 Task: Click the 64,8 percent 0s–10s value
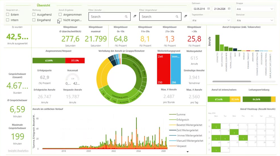click(121, 39)
